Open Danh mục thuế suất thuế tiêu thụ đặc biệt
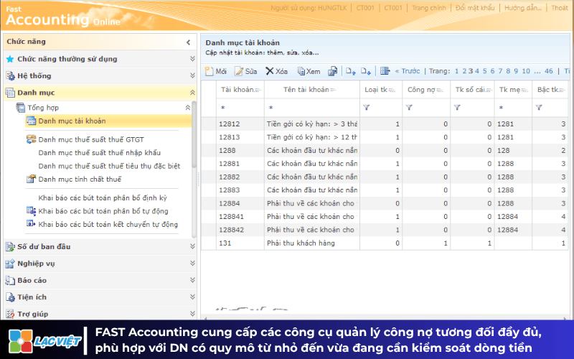This screenshot has height=359, width=574. pos(109,166)
